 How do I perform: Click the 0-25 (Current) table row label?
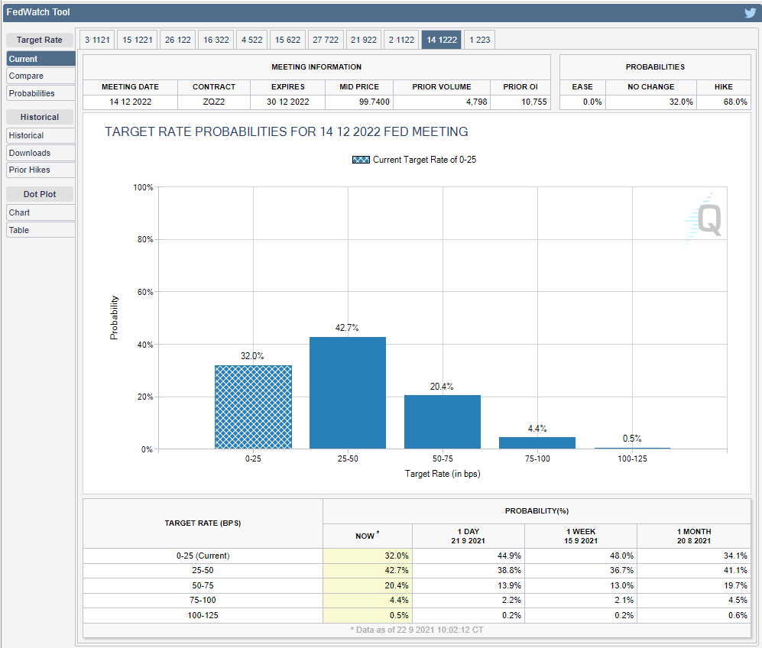click(203, 556)
